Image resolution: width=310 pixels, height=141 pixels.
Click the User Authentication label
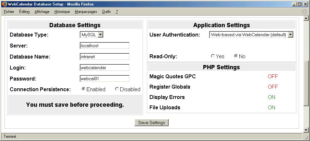175,35
